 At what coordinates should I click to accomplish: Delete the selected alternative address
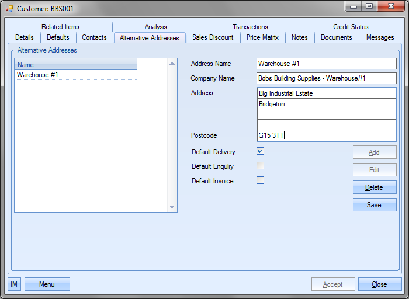(374, 187)
